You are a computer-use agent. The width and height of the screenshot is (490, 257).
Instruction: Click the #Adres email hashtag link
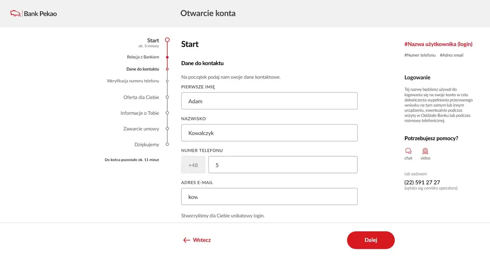[451, 55]
